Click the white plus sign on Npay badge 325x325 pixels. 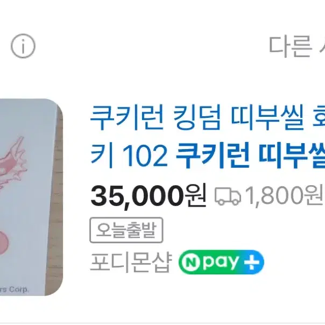252,262
